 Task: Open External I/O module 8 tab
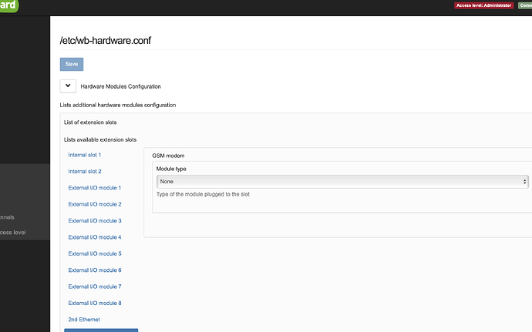pyautogui.click(x=95, y=303)
